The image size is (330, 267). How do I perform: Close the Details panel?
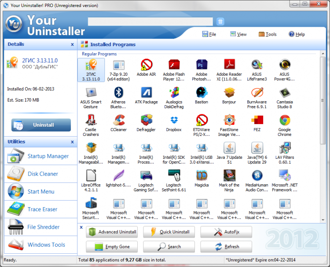[73, 44]
